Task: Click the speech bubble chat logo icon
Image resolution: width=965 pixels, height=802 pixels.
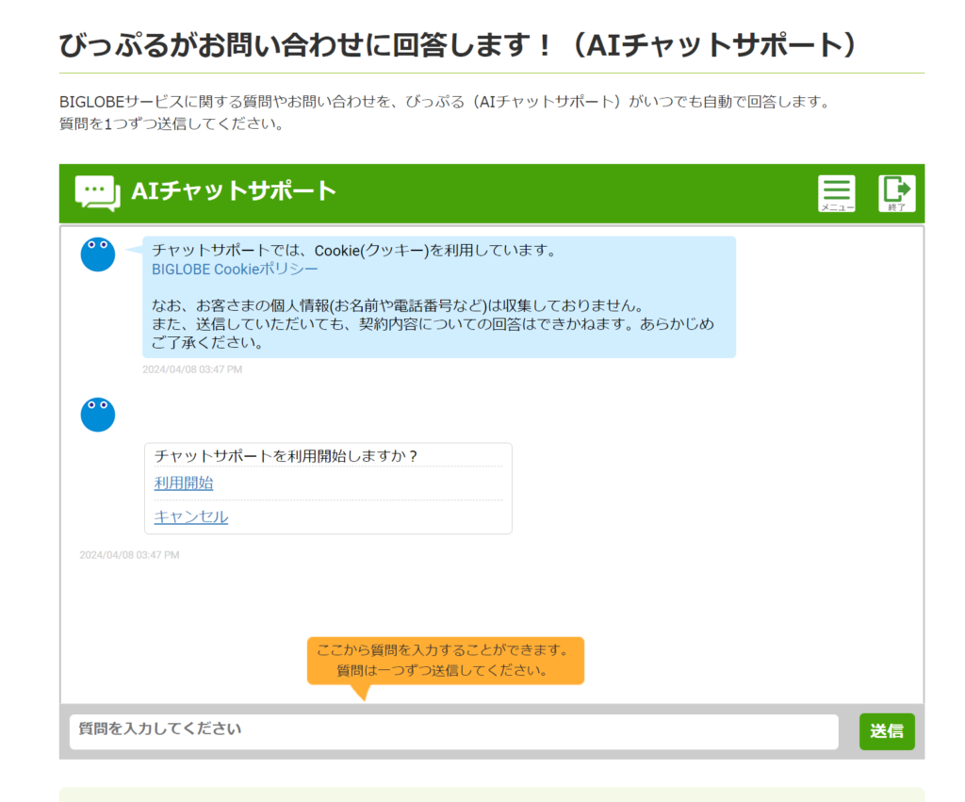Action: [x=97, y=192]
